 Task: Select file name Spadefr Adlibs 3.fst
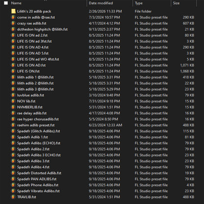(x=33, y=161)
